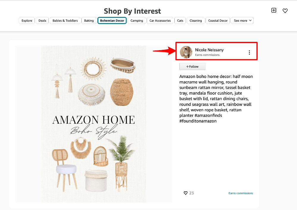Open the Car Accessories selection
Screen dimensions: 297x210
click(x=160, y=20)
